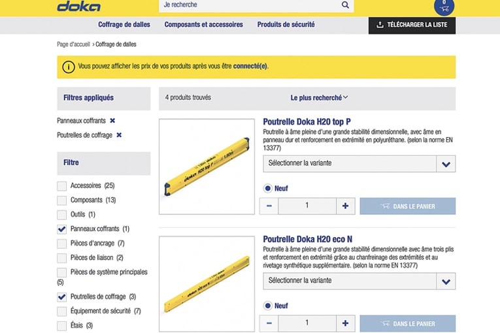Open Produits de sécurité menu
The image size is (500, 333).
point(286,25)
